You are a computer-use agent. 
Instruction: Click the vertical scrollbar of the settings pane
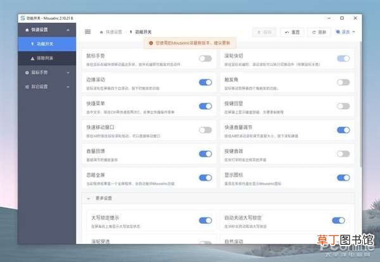pyautogui.click(x=360, y=104)
